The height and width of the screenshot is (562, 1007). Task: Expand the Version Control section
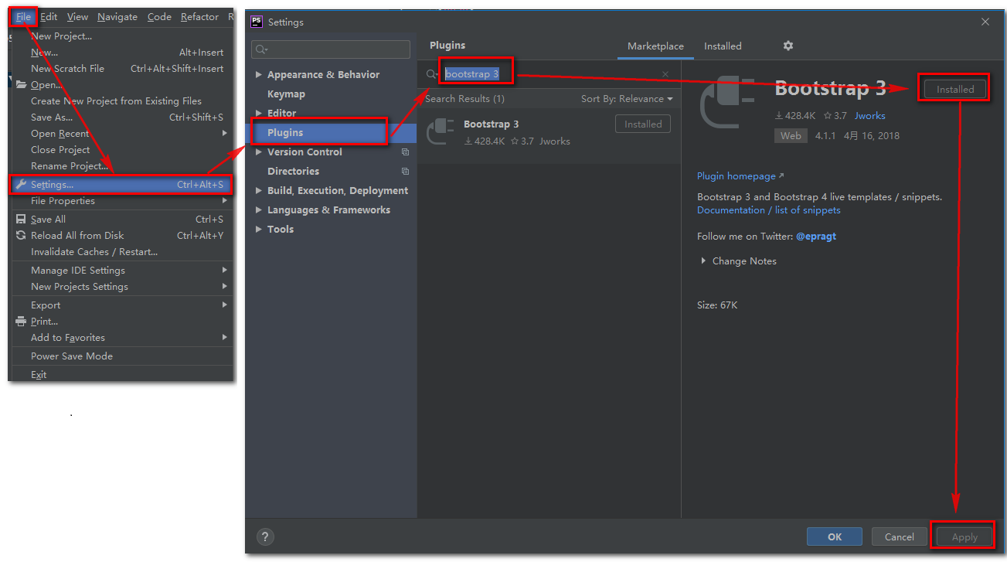point(259,152)
